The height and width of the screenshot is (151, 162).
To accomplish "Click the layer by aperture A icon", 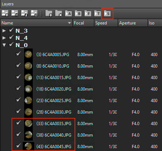I will tap(68, 13).
